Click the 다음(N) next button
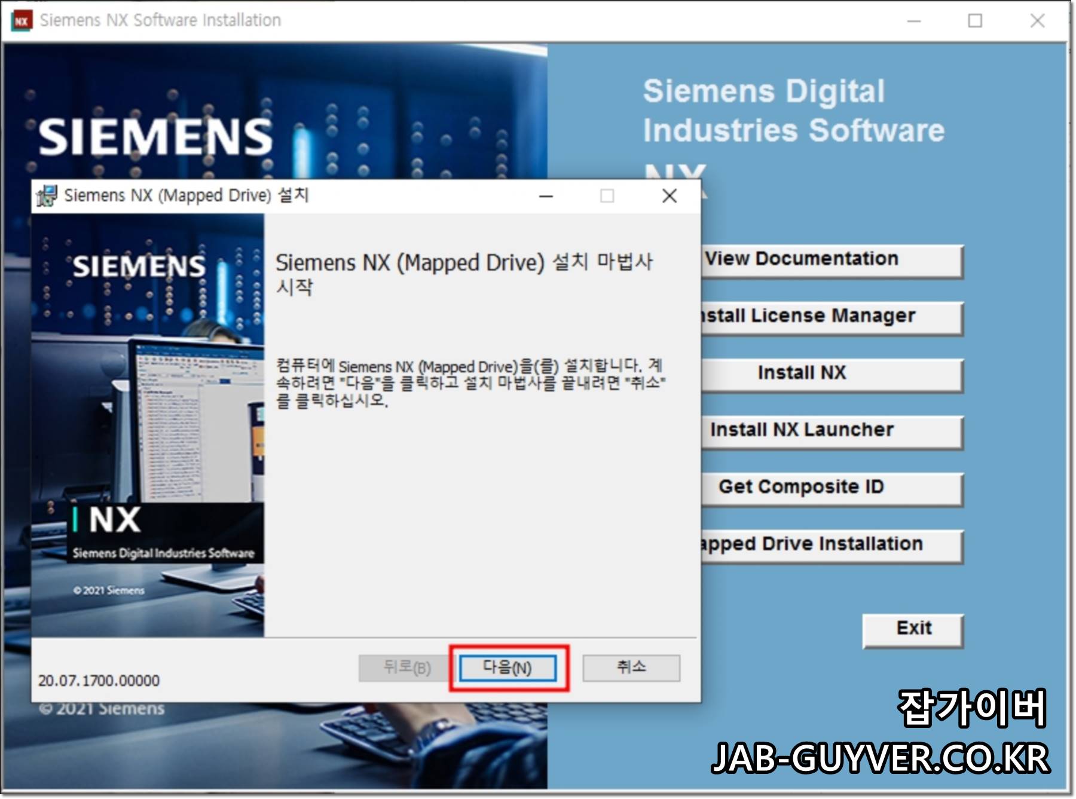This screenshot has height=799, width=1076. 508,667
